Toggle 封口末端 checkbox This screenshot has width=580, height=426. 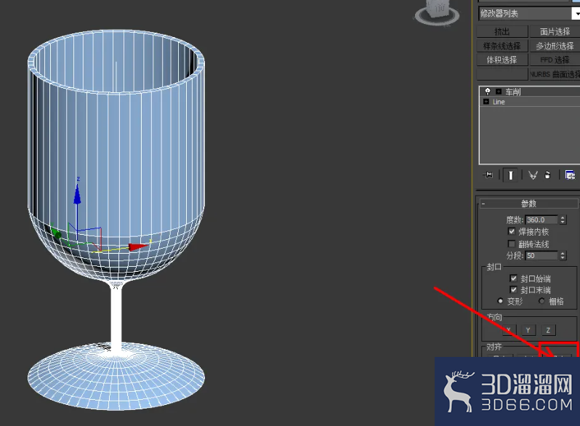coord(513,289)
